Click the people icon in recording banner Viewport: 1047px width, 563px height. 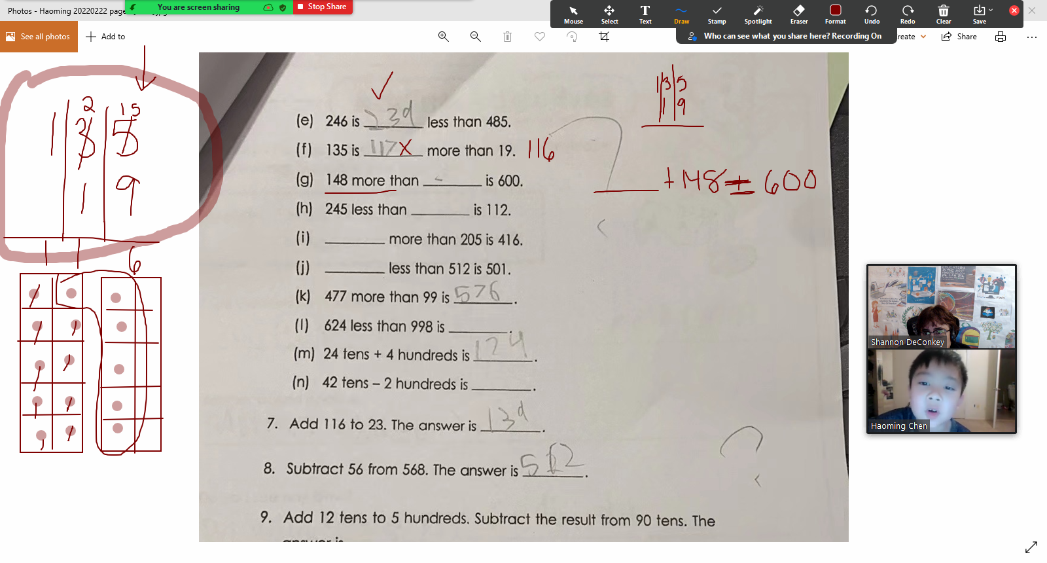(692, 36)
